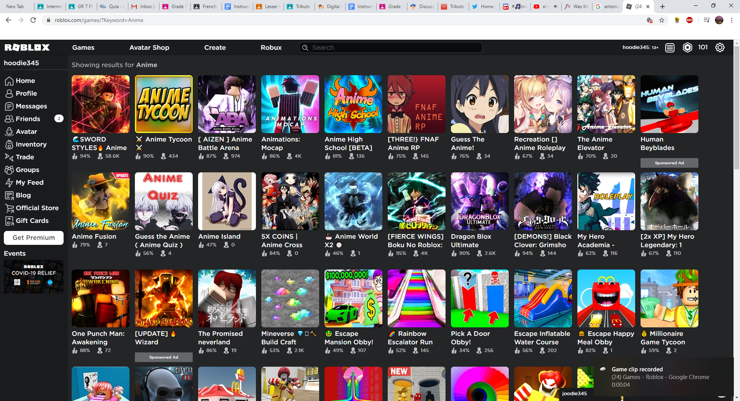
Task: Click the Friends notification badge 2
Action: pyautogui.click(x=59, y=119)
